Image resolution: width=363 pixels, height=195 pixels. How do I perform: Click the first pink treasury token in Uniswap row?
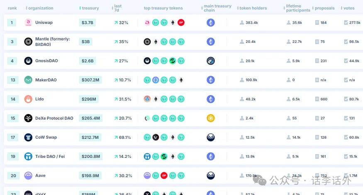pyautogui.click(x=147, y=23)
